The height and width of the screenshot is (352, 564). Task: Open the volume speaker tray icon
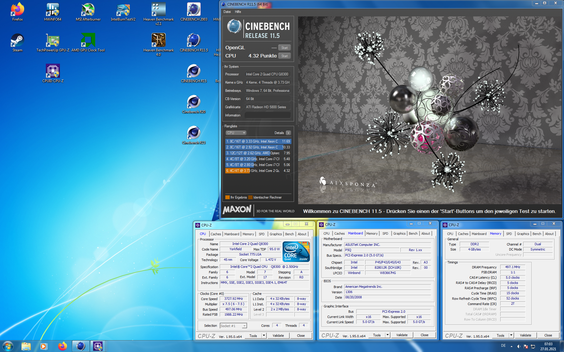(519, 346)
